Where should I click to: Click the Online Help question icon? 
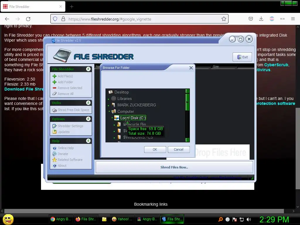pyautogui.click(x=54, y=148)
